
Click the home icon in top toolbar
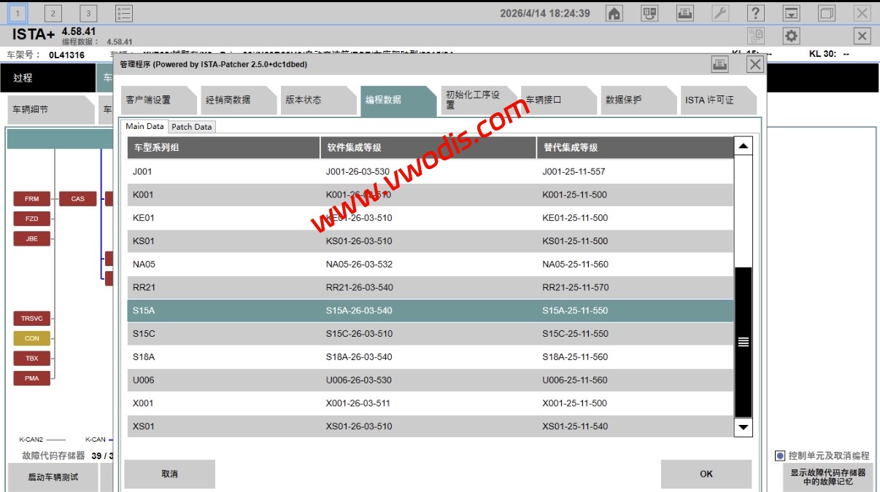pyautogui.click(x=614, y=13)
